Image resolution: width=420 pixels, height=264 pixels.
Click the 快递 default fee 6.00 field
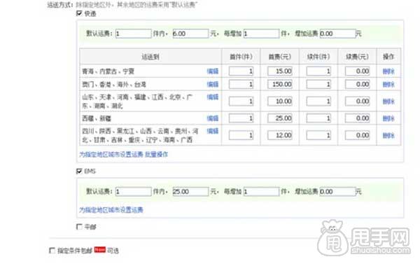tap(190, 34)
